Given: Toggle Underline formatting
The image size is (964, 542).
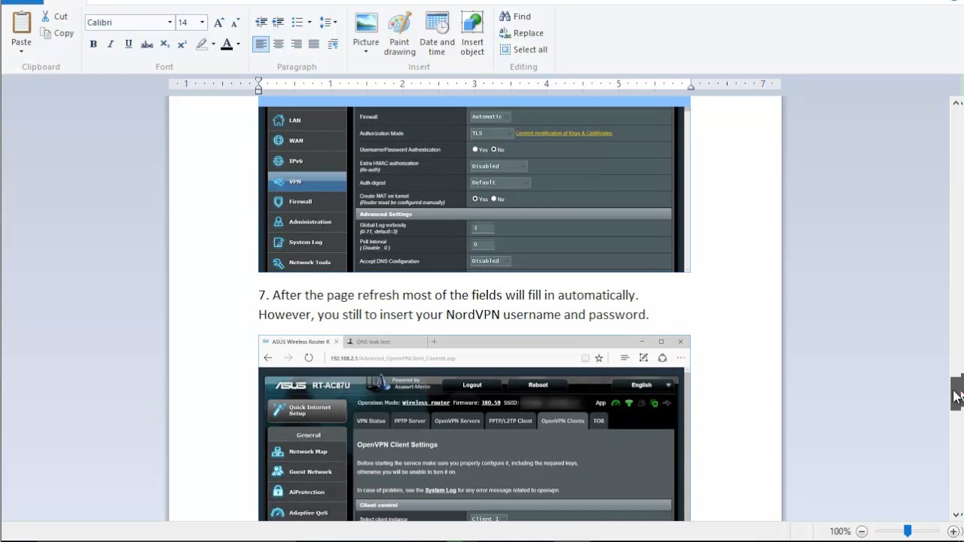Looking at the screenshot, I should click(129, 44).
